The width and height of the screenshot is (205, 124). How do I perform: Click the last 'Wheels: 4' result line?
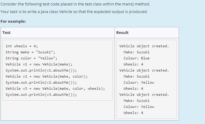coord(134,113)
